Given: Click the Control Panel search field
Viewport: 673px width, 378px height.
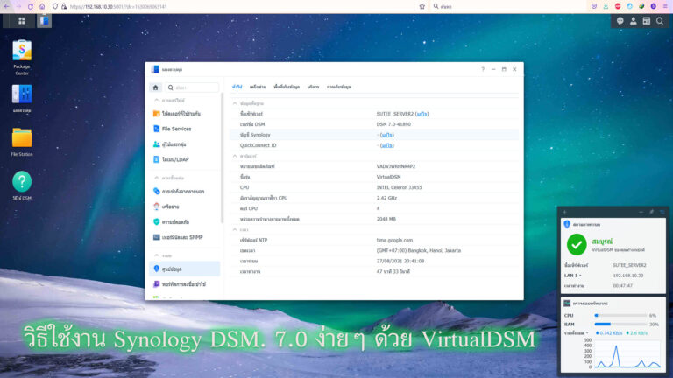Looking at the screenshot, I should [192, 87].
